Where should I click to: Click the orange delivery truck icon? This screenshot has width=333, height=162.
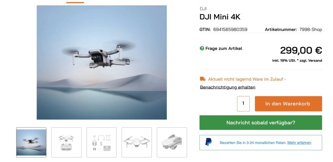[203, 79]
